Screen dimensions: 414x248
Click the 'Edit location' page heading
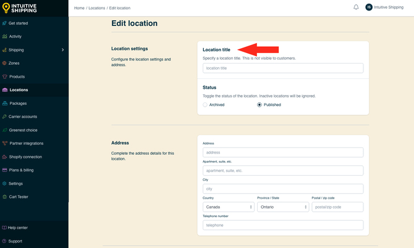point(134,23)
